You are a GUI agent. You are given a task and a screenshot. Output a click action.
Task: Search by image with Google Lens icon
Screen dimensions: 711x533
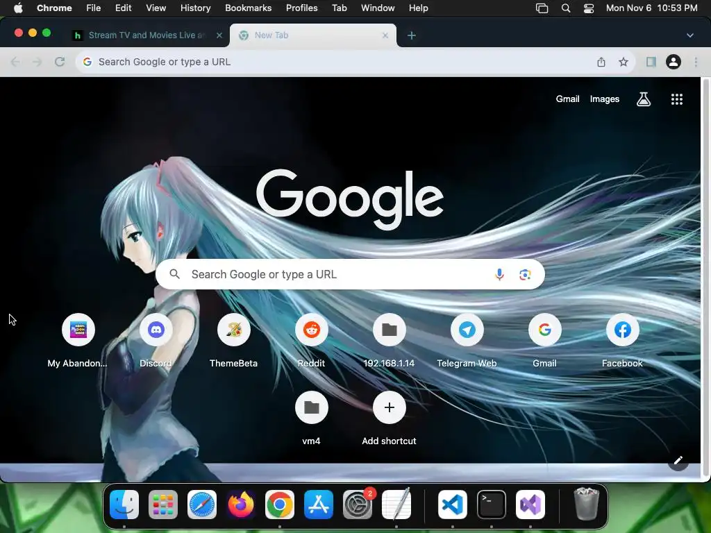tap(525, 274)
